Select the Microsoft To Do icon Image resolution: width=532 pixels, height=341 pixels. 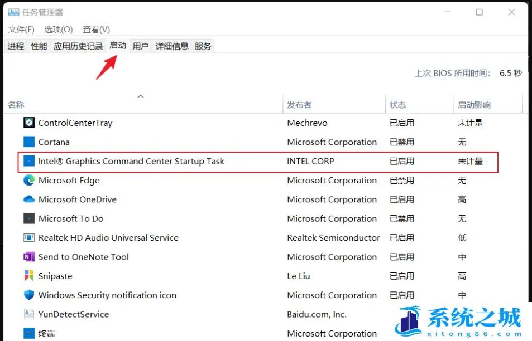coord(29,218)
